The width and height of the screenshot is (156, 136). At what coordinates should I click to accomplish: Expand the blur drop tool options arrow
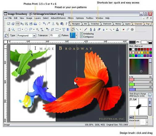[x=107, y=30]
